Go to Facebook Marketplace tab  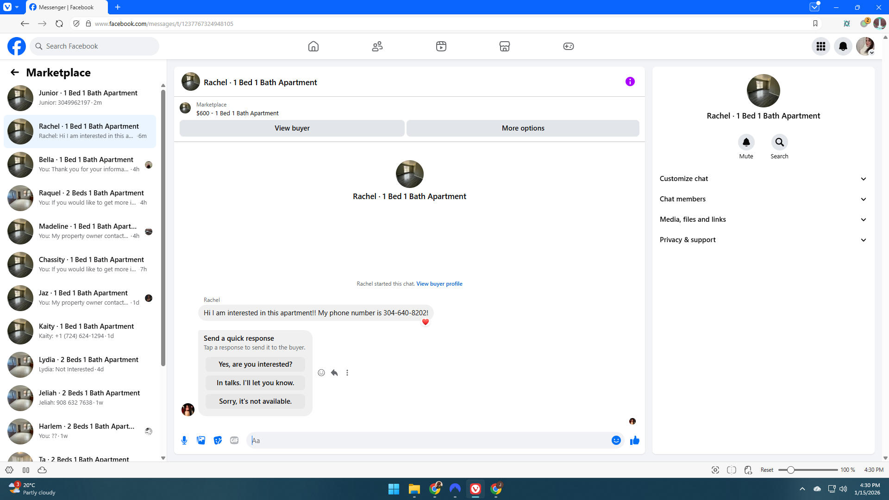tap(504, 46)
